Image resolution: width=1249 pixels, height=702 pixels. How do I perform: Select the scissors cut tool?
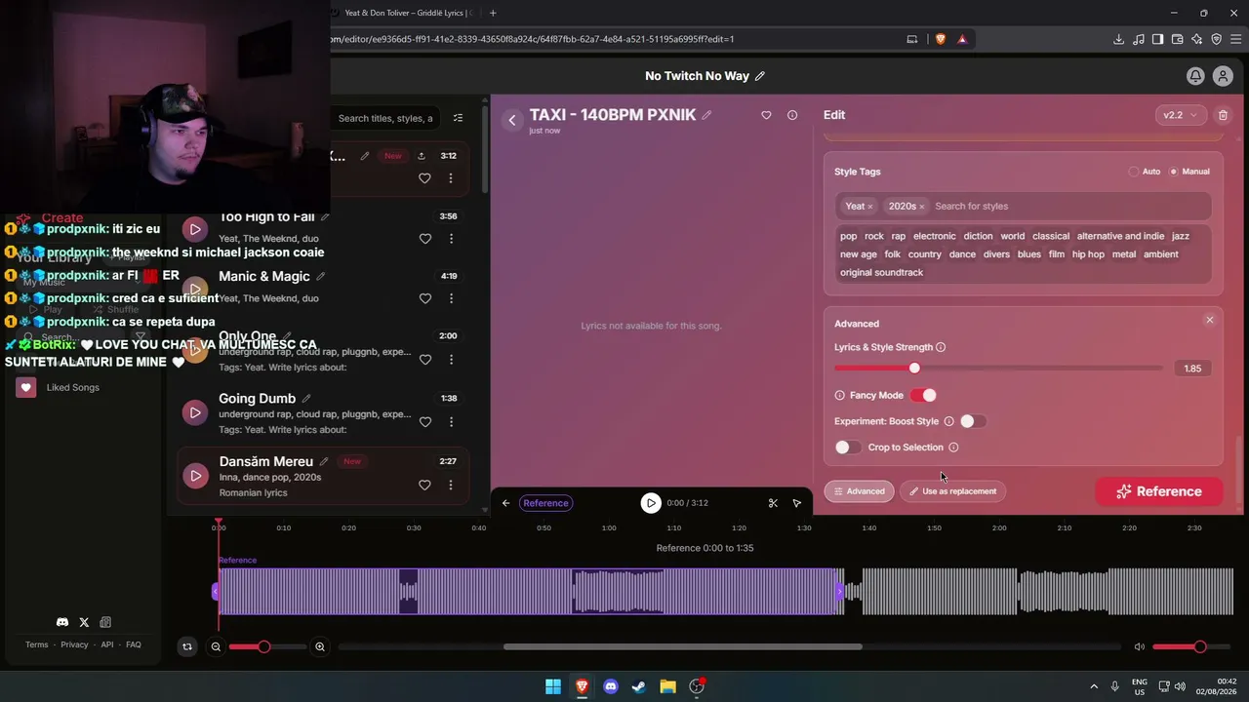tap(773, 503)
